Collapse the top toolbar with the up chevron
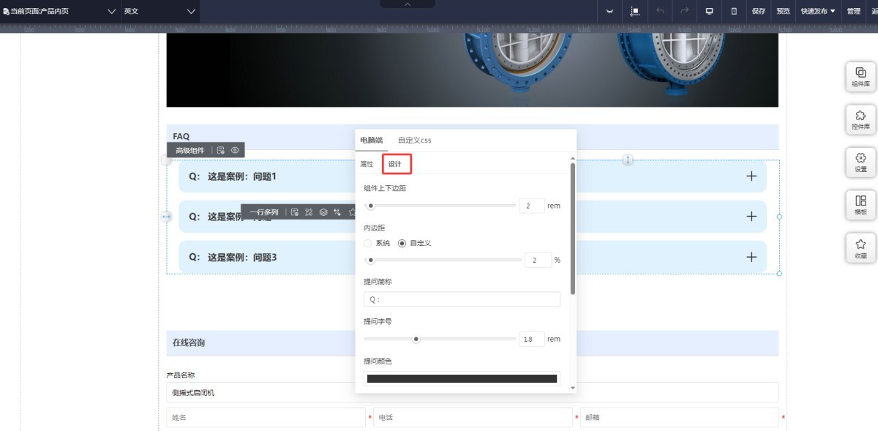878x431 pixels. click(x=408, y=4)
